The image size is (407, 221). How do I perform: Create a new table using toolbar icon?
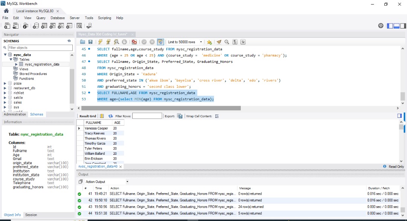(x=44, y=26)
